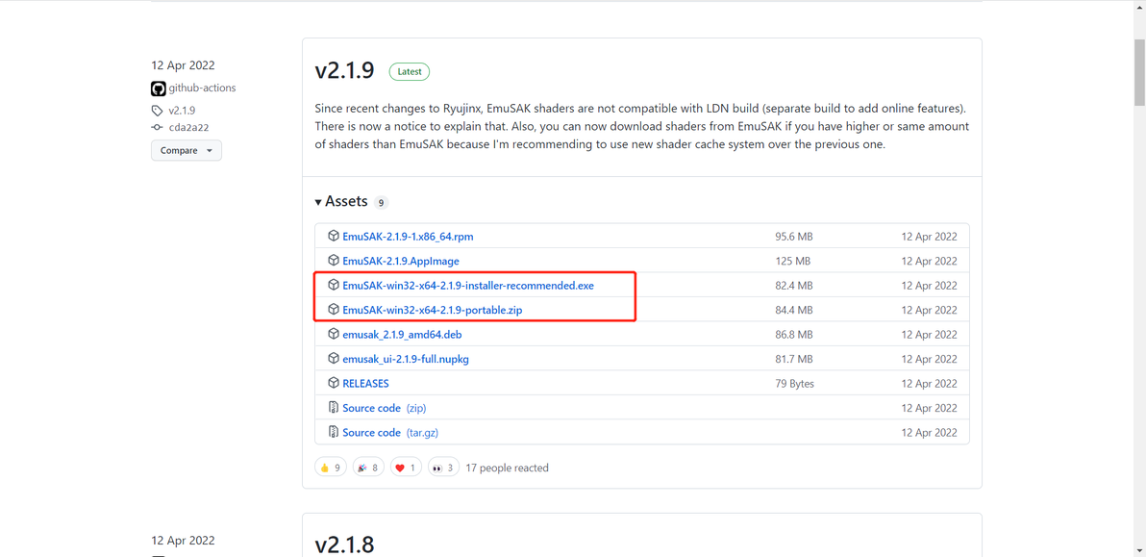
Task: Download EmuSAK win32 portable.zip
Action: [x=432, y=310]
